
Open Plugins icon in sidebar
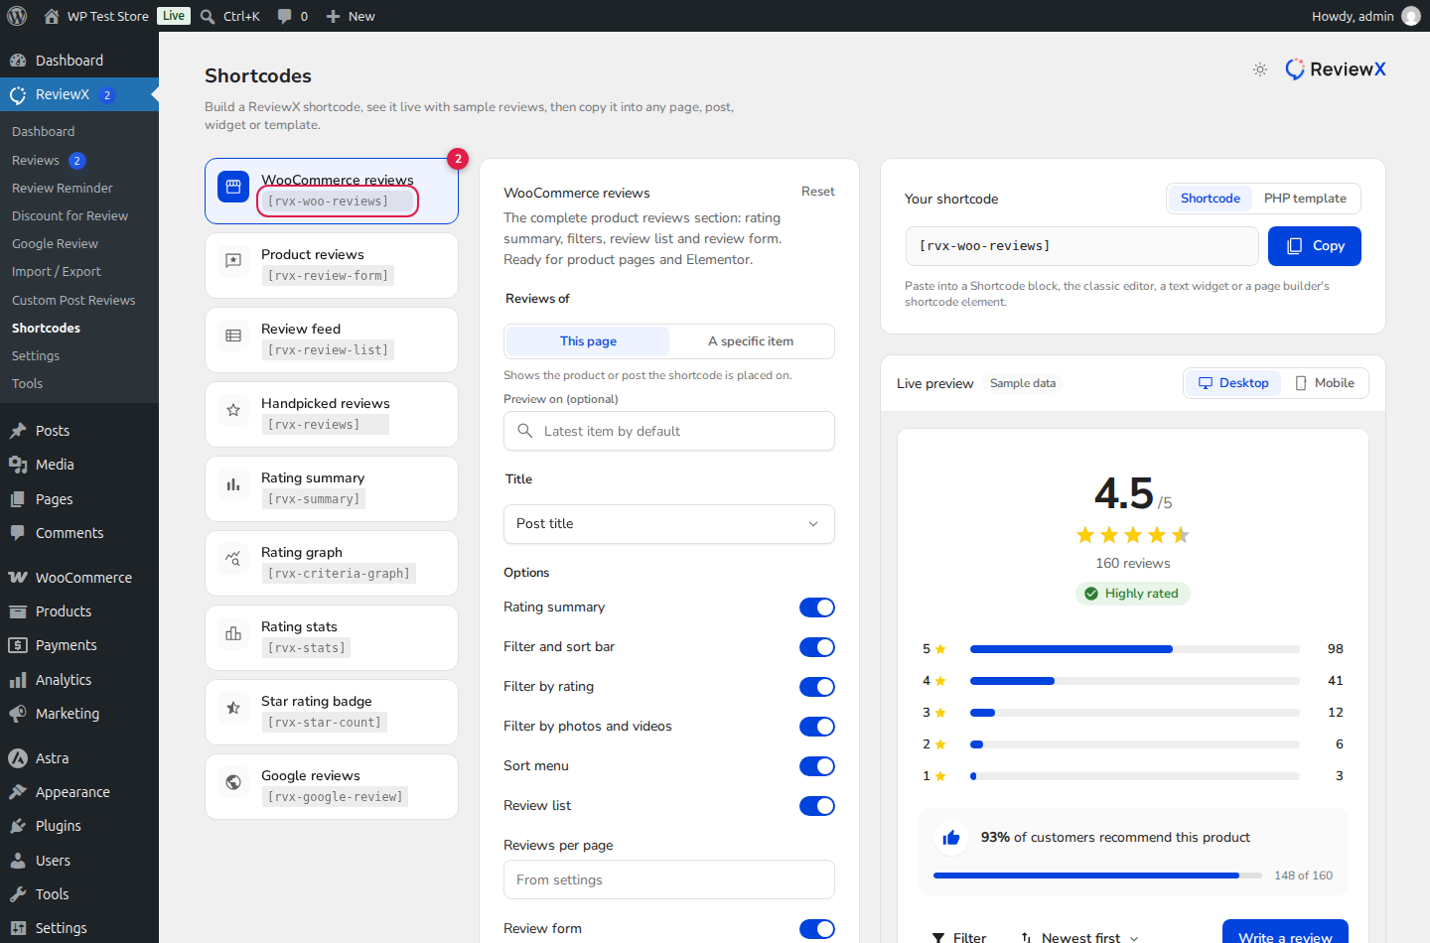click(x=18, y=826)
